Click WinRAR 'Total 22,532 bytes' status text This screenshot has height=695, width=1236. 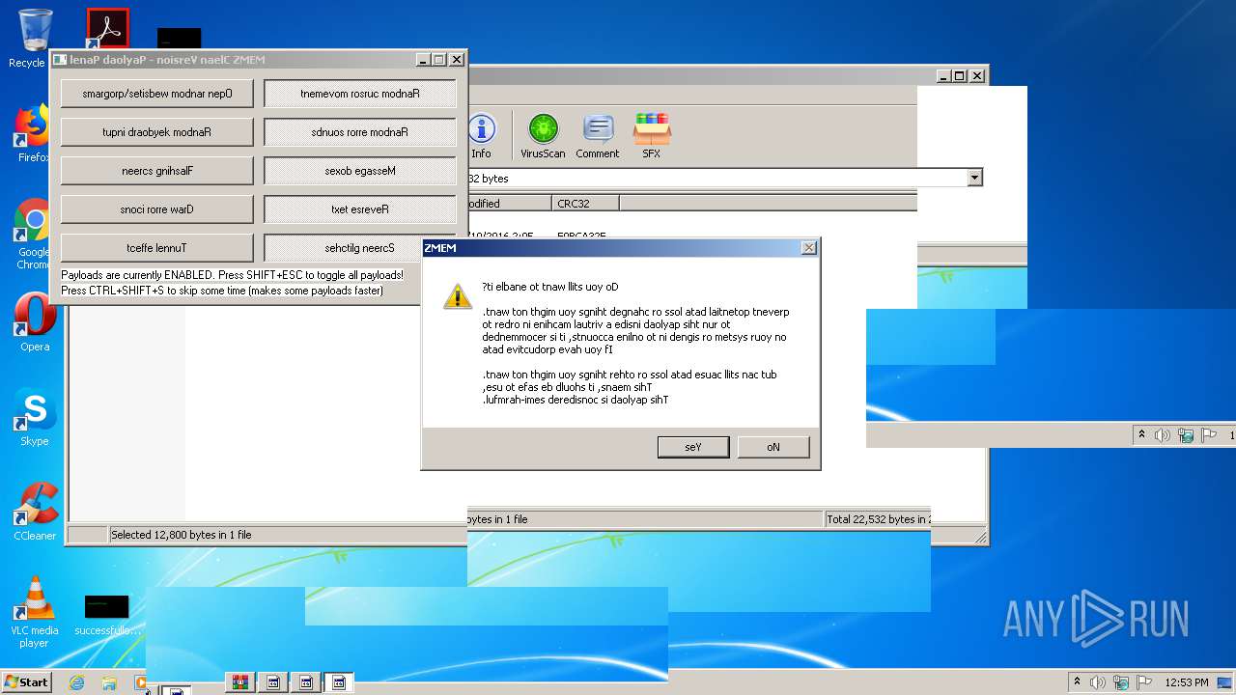pos(877,519)
